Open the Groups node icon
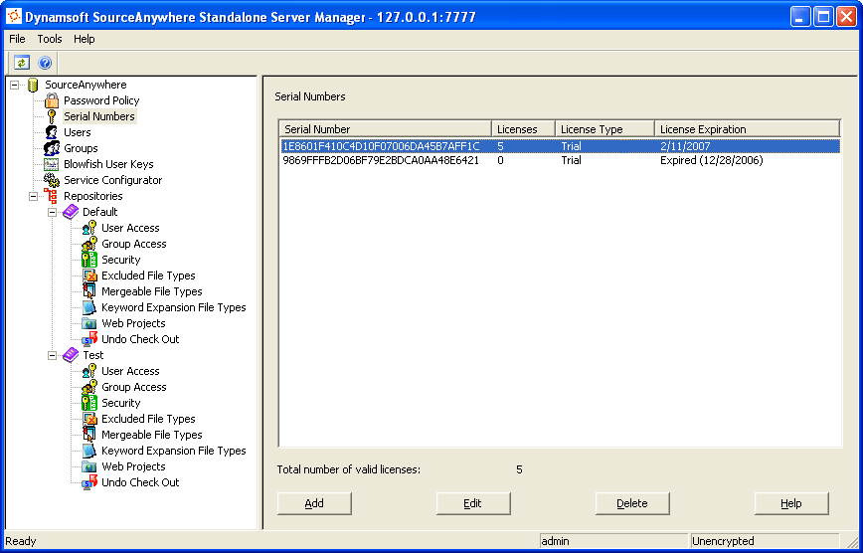The image size is (863, 553). (52, 148)
